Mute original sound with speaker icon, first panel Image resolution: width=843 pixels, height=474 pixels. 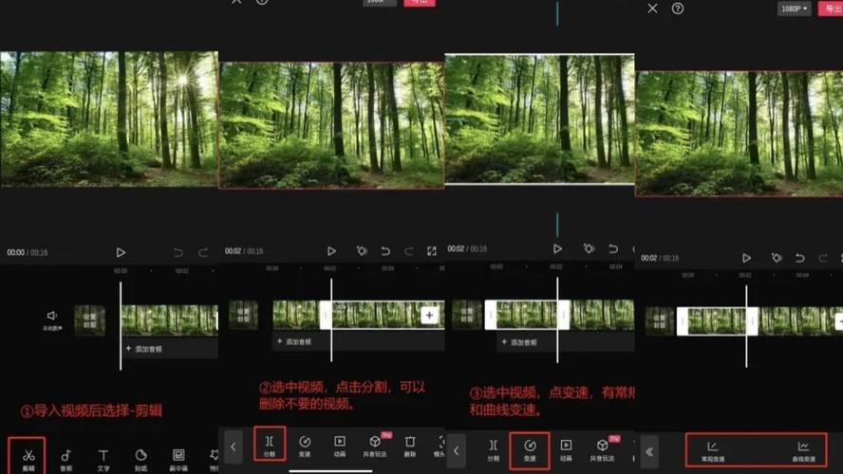pyautogui.click(x=52, y=319)
